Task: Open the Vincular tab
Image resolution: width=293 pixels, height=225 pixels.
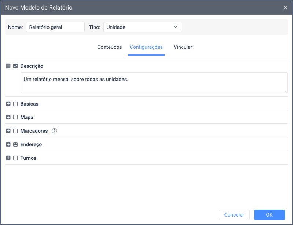Action: [x=183, y=47]
